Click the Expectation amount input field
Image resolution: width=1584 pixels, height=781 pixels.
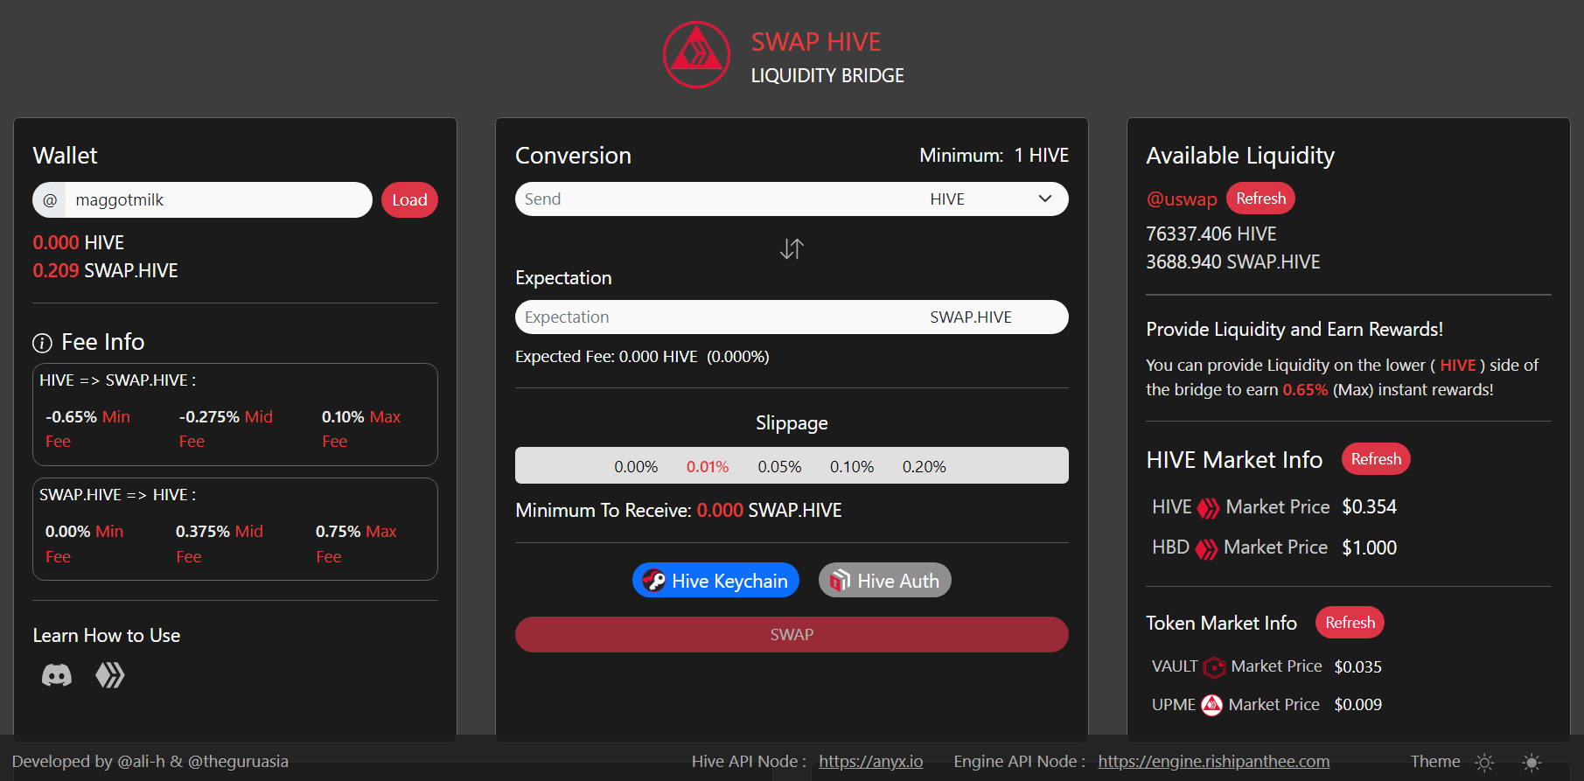tap(717, 317)
